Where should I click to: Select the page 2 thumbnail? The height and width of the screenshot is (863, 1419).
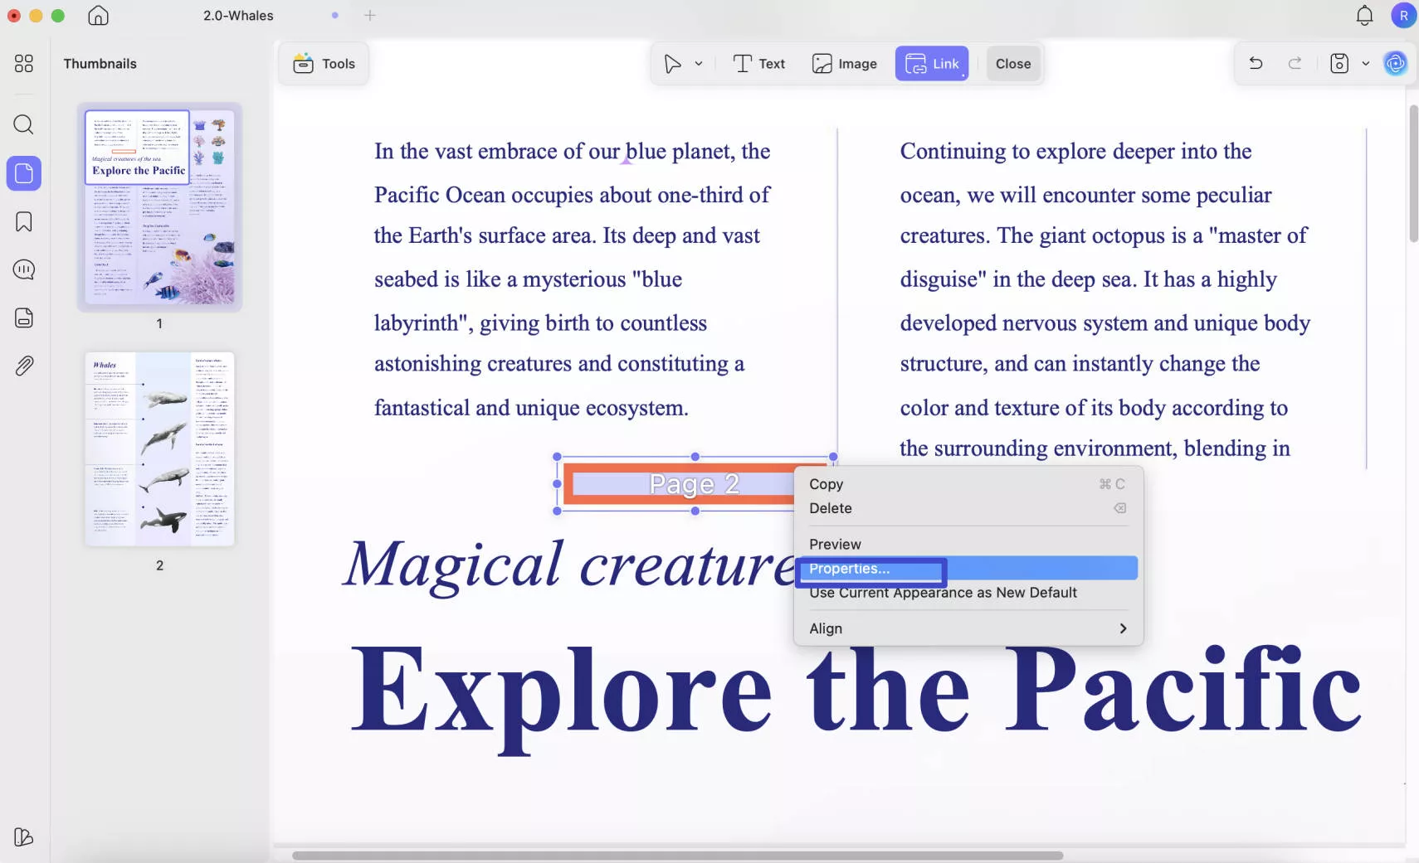click(159, 448)
